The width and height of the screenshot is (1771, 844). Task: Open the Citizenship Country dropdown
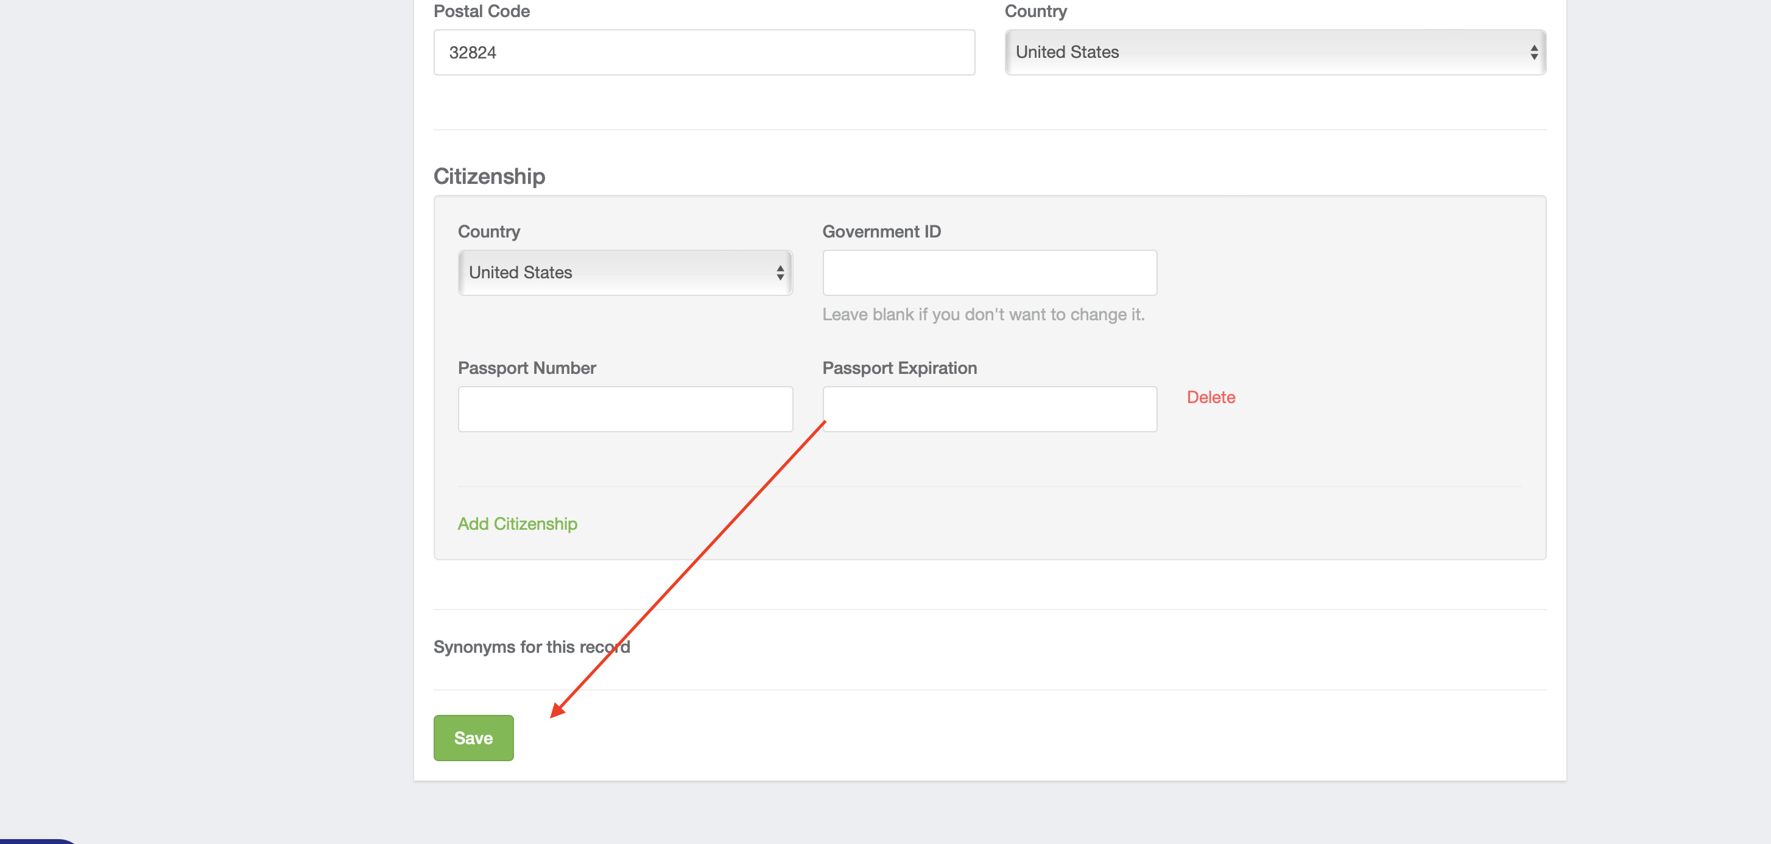click(x=625, y=273)
